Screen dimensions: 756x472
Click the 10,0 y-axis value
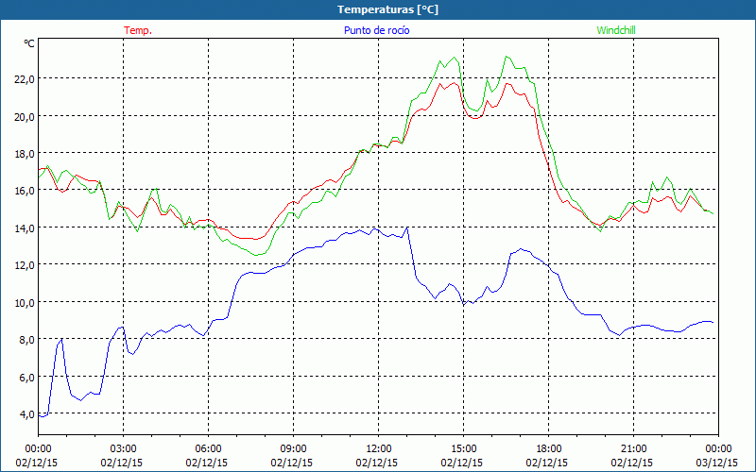tap(25, 303)
